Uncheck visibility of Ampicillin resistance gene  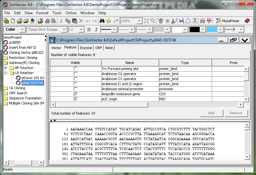click(x=76, y=94)
